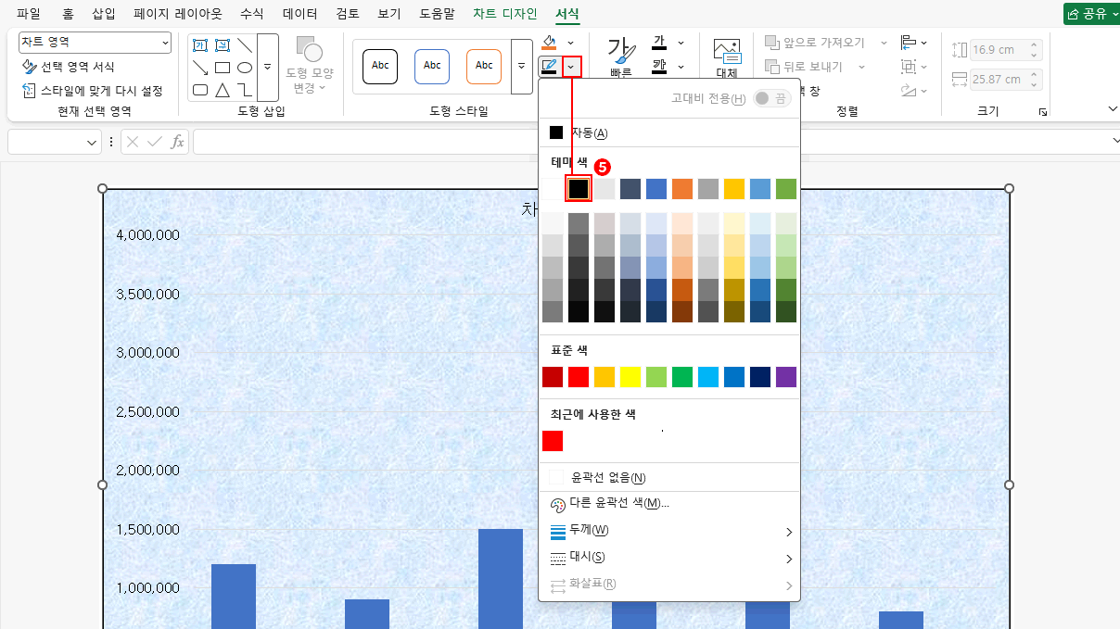The image size is (1120, 629).
Task: Open the 대시(S) dashes submenu
Action: (668, 558)
